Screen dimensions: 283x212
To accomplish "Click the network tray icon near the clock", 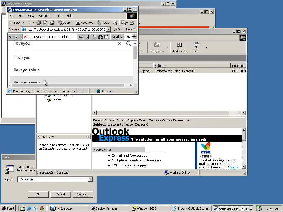I will coord(260,208).
